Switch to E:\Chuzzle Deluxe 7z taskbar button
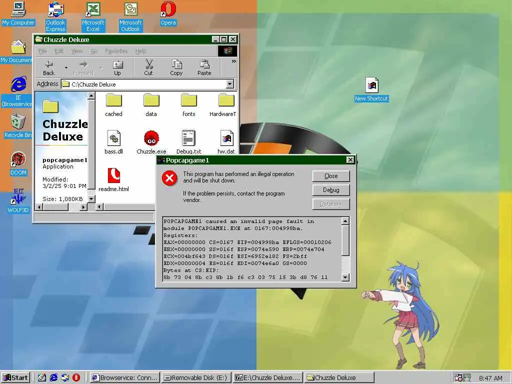Screen dimensions: 512x384 (x=268, y=378)
